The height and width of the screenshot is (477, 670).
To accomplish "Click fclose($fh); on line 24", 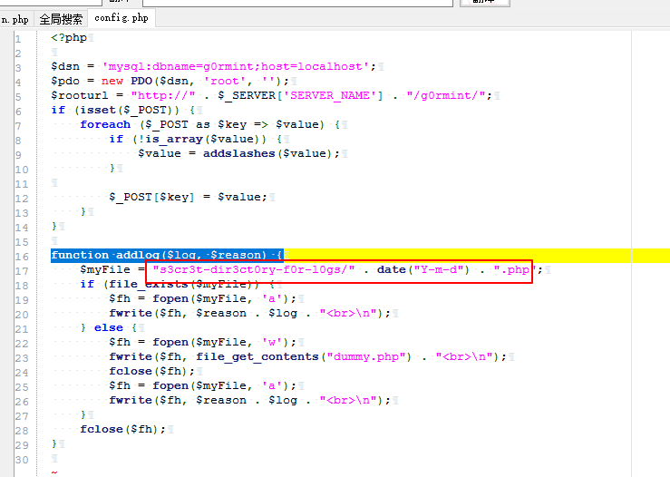I will (151, 372).
